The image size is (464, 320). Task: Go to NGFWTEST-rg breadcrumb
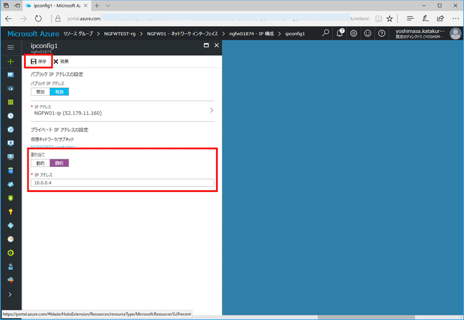(x=120, y=34)
